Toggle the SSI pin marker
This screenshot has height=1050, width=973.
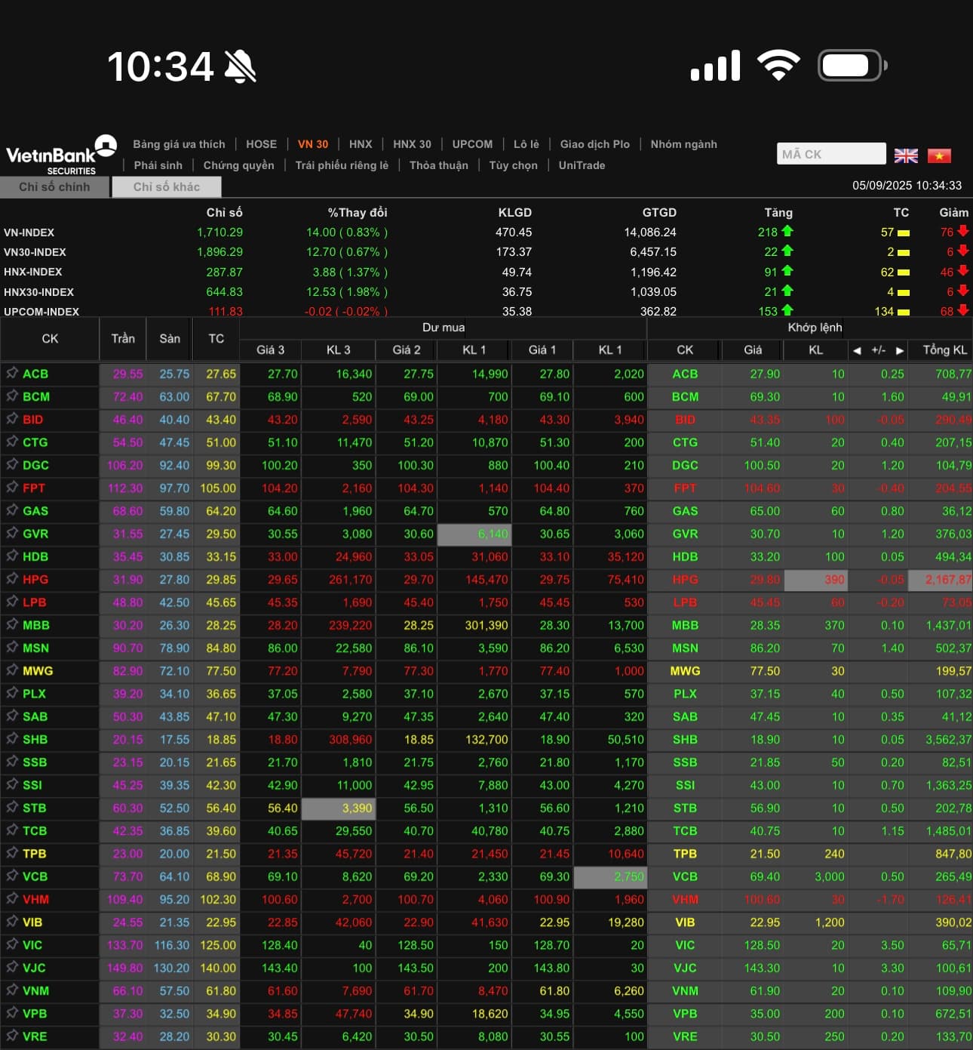[12, 784]
